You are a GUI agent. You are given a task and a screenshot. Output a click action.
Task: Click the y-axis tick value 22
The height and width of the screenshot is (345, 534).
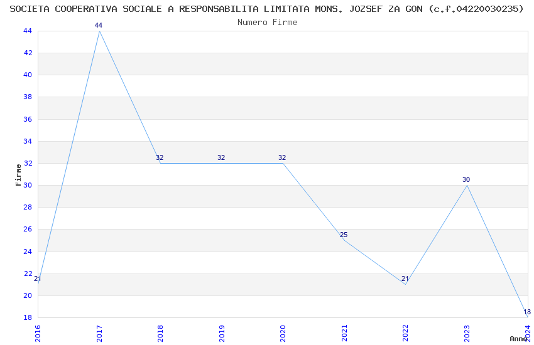(28, 273)
